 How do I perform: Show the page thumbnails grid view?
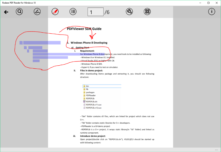coord(147,12)
